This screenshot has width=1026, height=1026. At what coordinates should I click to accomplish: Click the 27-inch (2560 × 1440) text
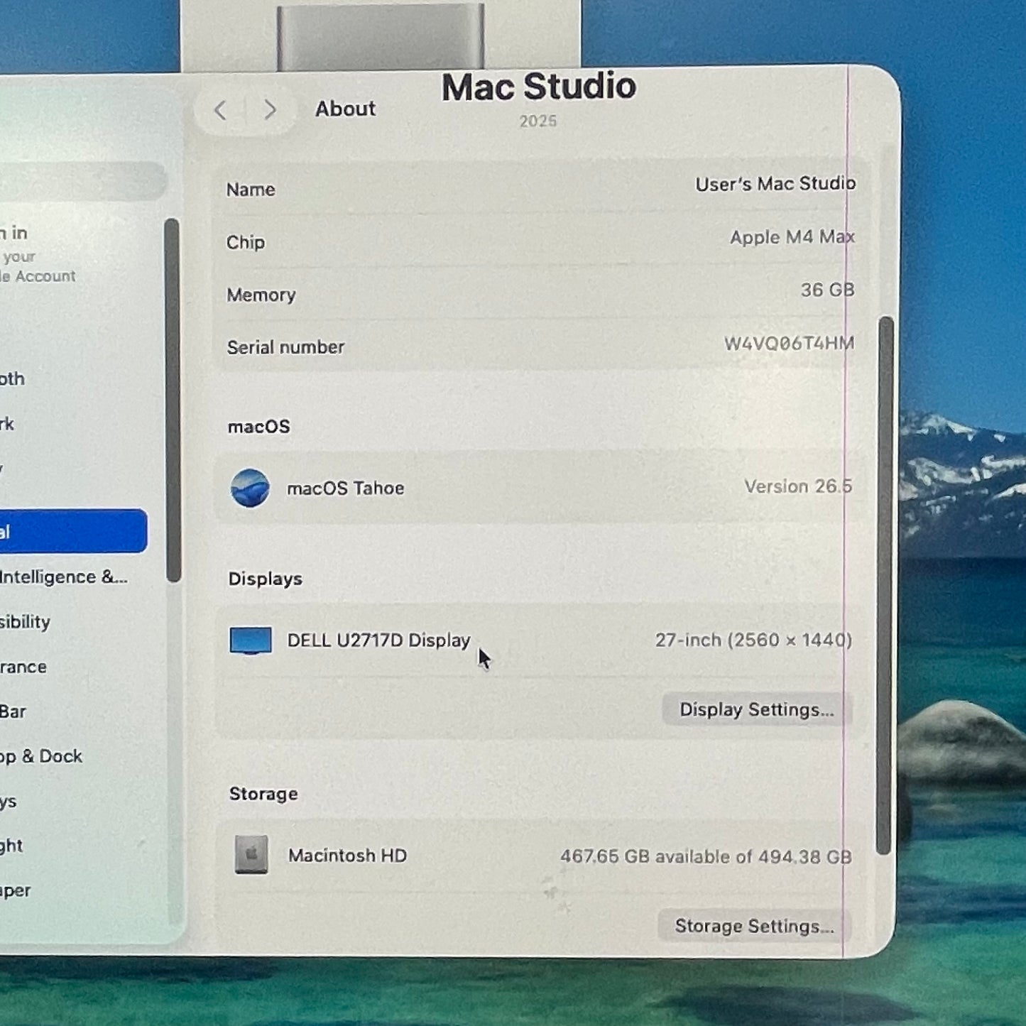pos(753,640)
